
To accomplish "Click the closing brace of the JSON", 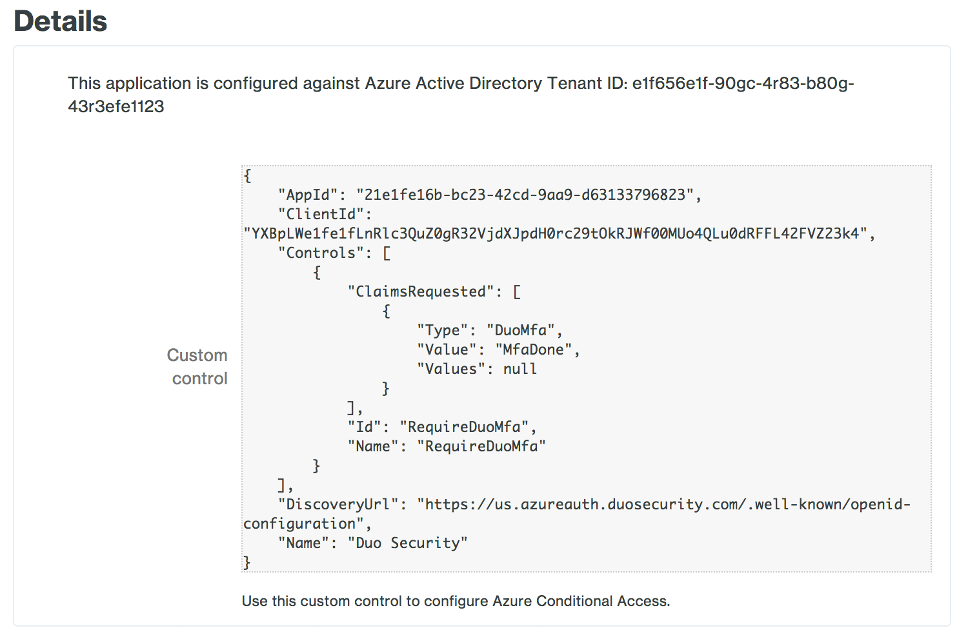I will (x=246, y=562).
